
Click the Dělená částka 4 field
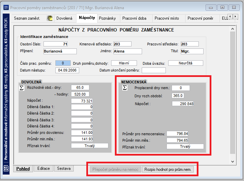point(82,126)
